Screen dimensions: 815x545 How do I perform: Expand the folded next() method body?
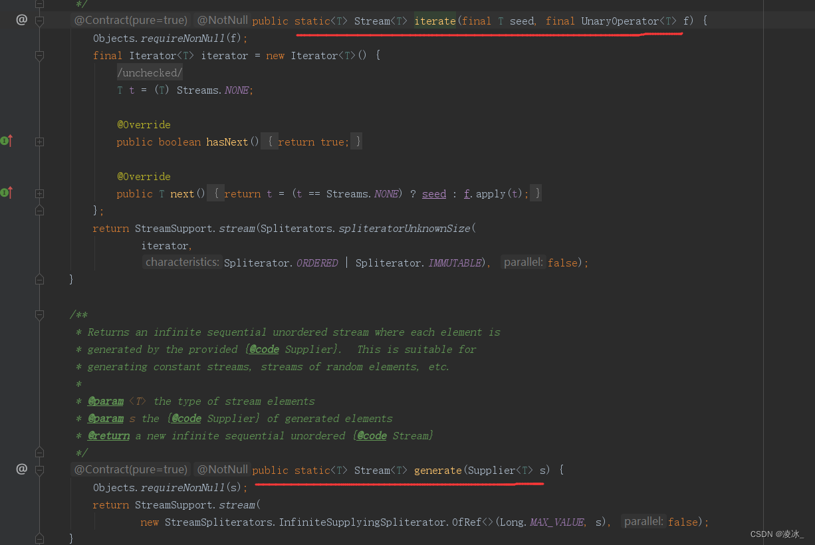coord(39,192)
